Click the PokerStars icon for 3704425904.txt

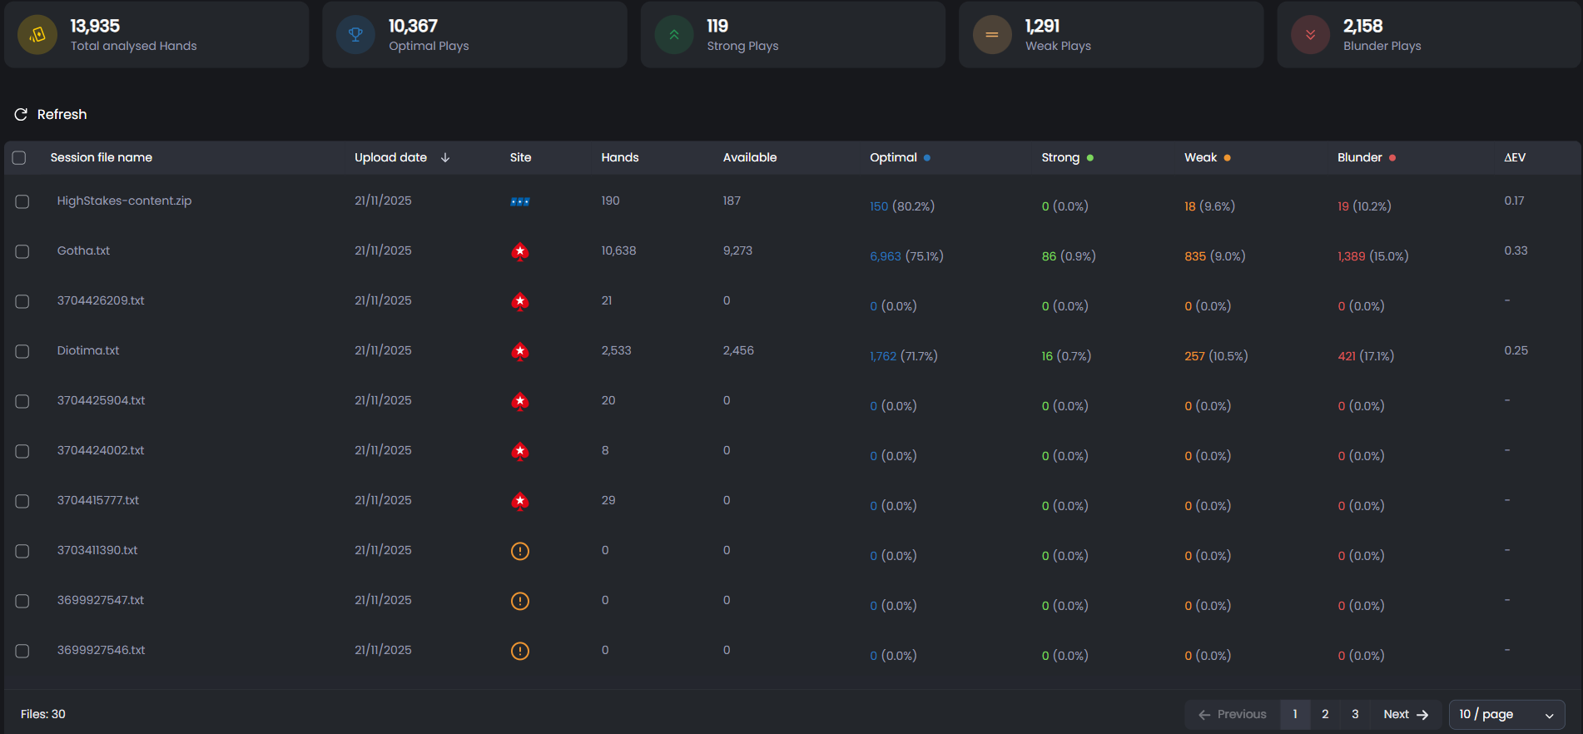coord(520,401)
